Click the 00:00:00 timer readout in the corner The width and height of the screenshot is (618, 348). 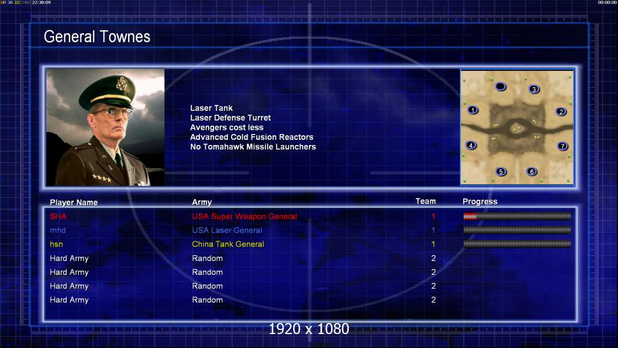608,2
